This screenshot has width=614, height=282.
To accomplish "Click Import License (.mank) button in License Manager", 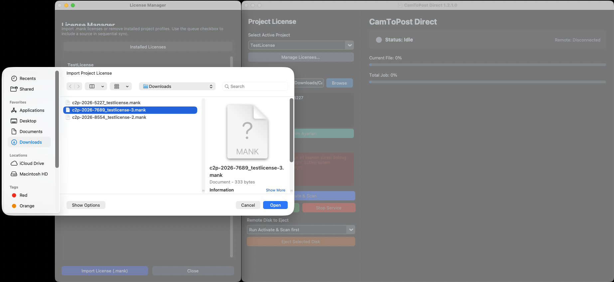I will (105, 271).
